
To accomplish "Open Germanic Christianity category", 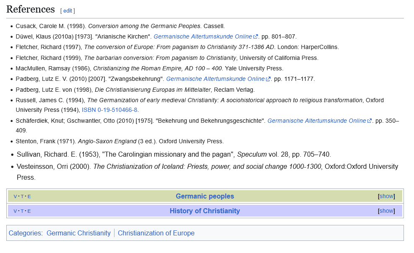I will 78,233.
